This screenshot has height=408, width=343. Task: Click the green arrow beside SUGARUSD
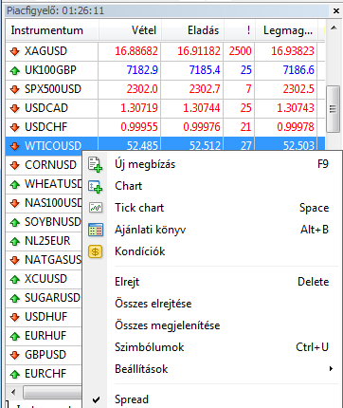15,298
